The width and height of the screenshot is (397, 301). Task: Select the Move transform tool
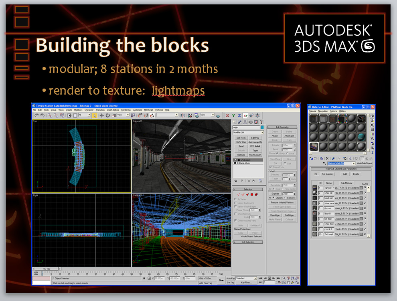coord(101,115)
